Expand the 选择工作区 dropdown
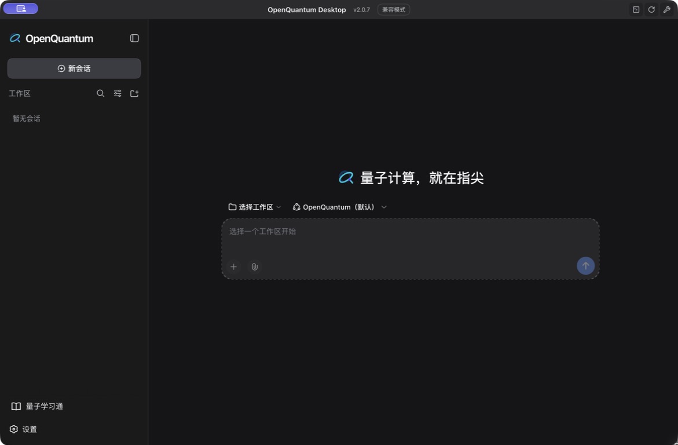678x445 pixels. 255,207
